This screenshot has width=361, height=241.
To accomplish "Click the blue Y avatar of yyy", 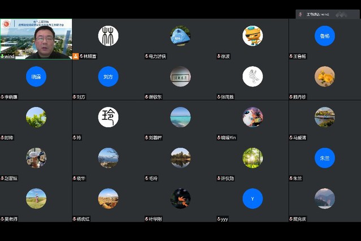I will (253, 199).
